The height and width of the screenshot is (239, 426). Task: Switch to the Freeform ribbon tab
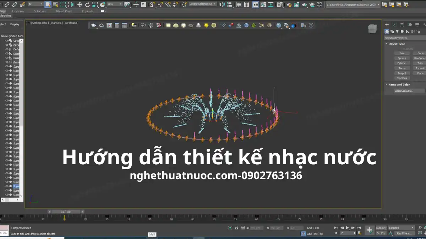click(x=18, y=11)
